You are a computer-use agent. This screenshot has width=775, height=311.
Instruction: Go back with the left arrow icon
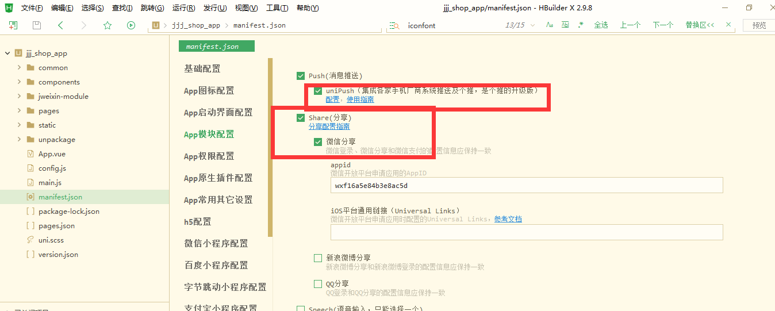click(60, 25)
